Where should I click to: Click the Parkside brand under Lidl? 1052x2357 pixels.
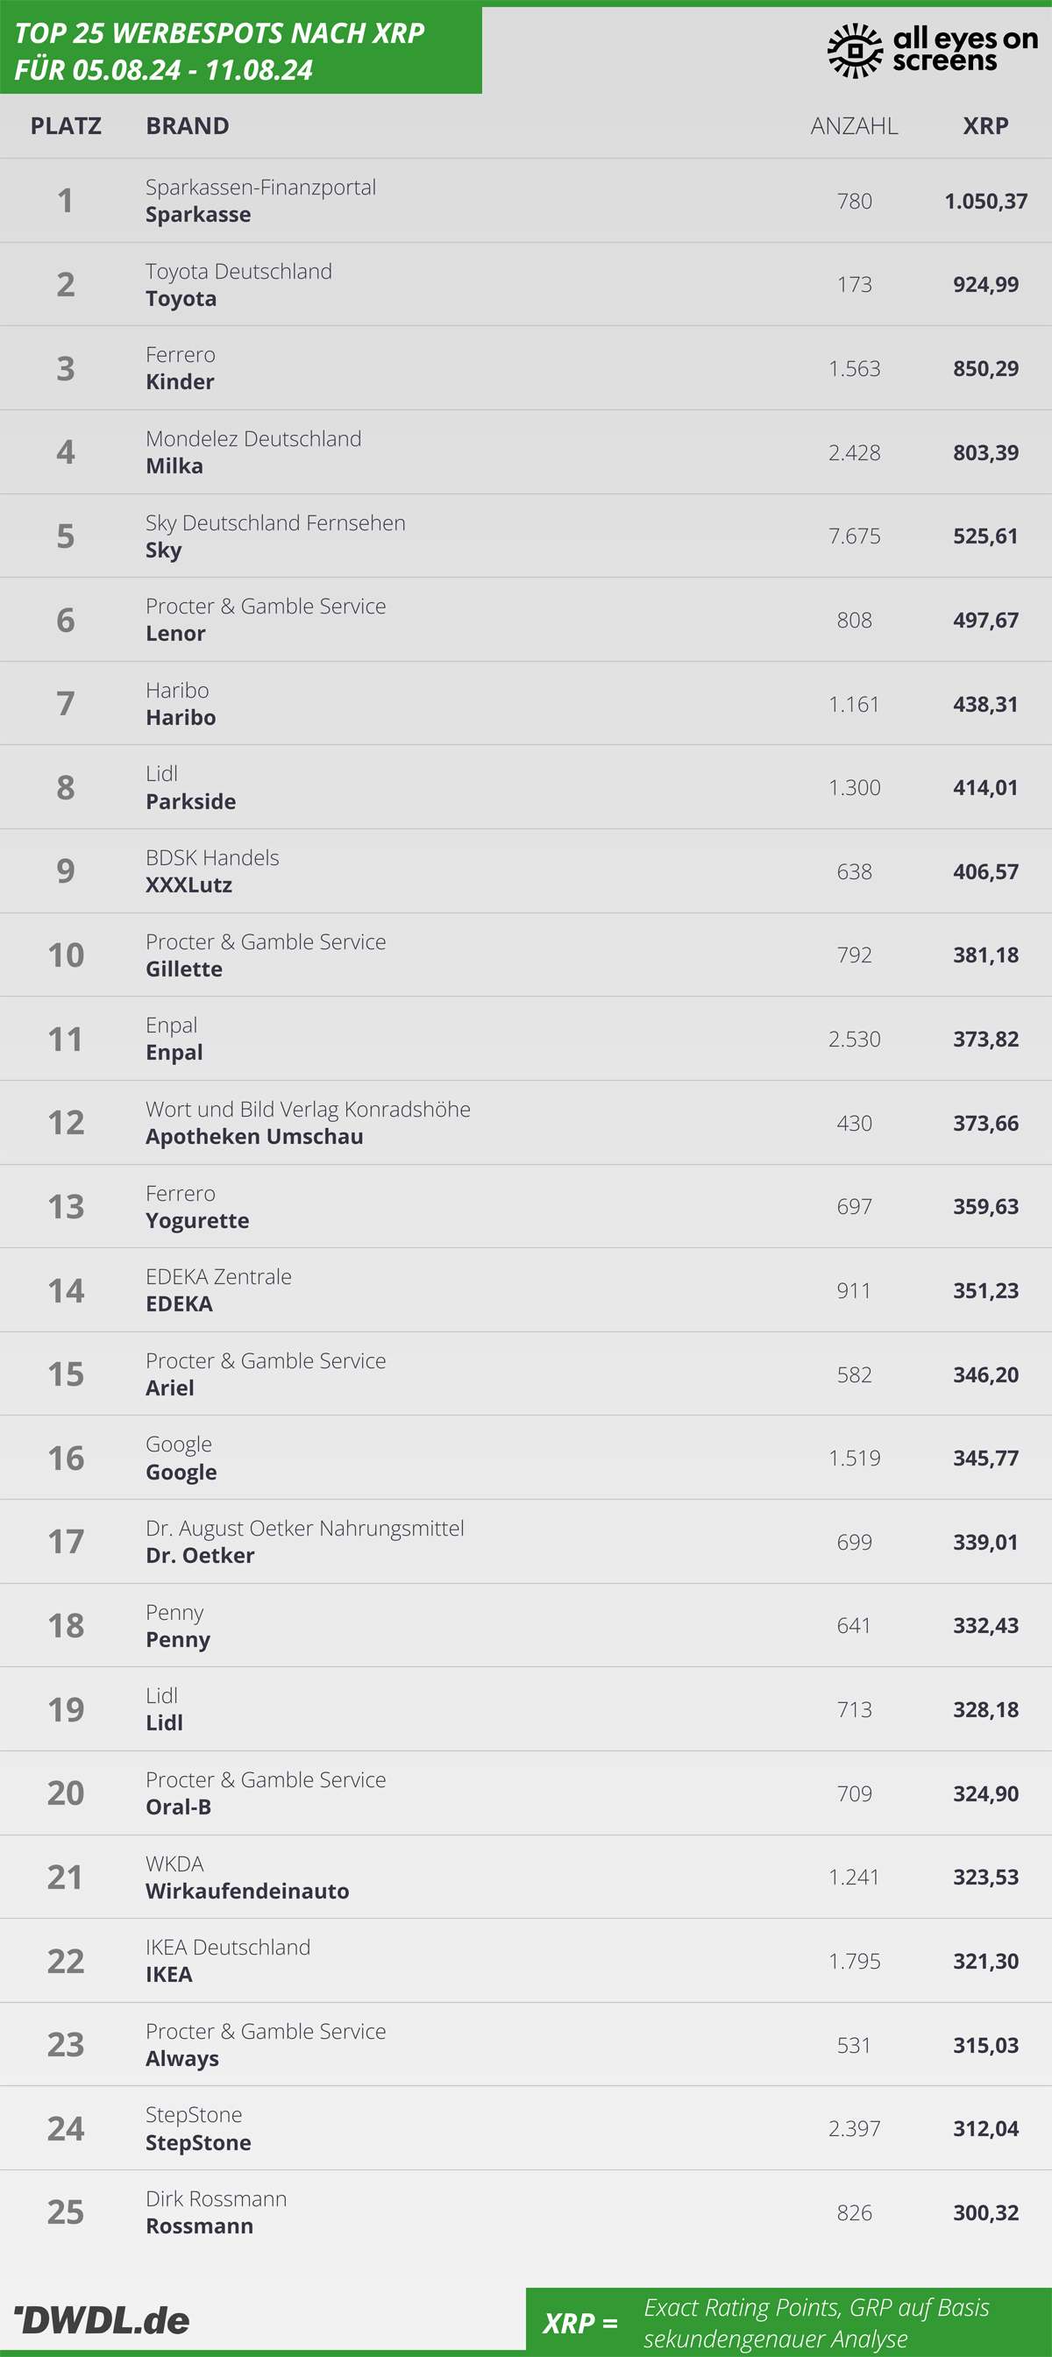191,801
